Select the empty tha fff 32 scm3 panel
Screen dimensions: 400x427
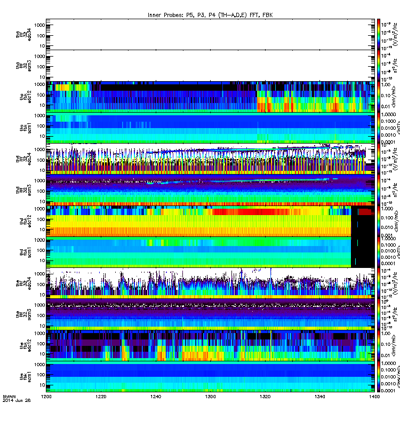click(x=210, y=66)
